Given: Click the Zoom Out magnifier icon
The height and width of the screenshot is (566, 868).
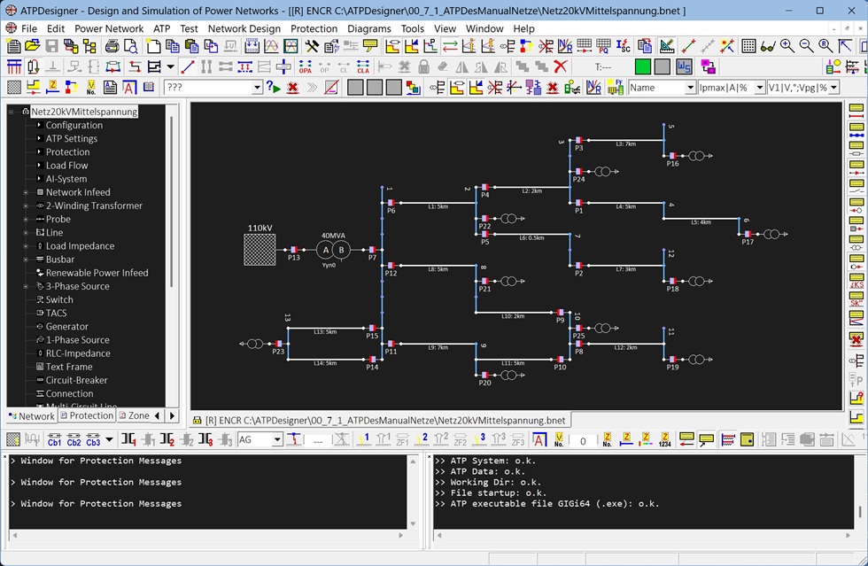Looking at the screenshot, I should [x=806, y=46].
